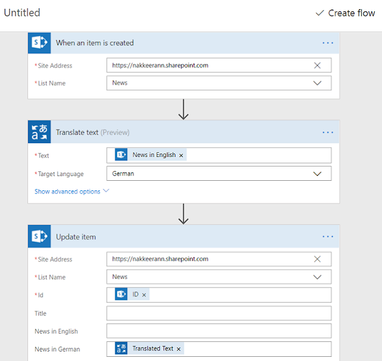Click the Translator icon on Translate text card
The height and width of the screenshot is (361, 382).
click(x=39, y=132)
